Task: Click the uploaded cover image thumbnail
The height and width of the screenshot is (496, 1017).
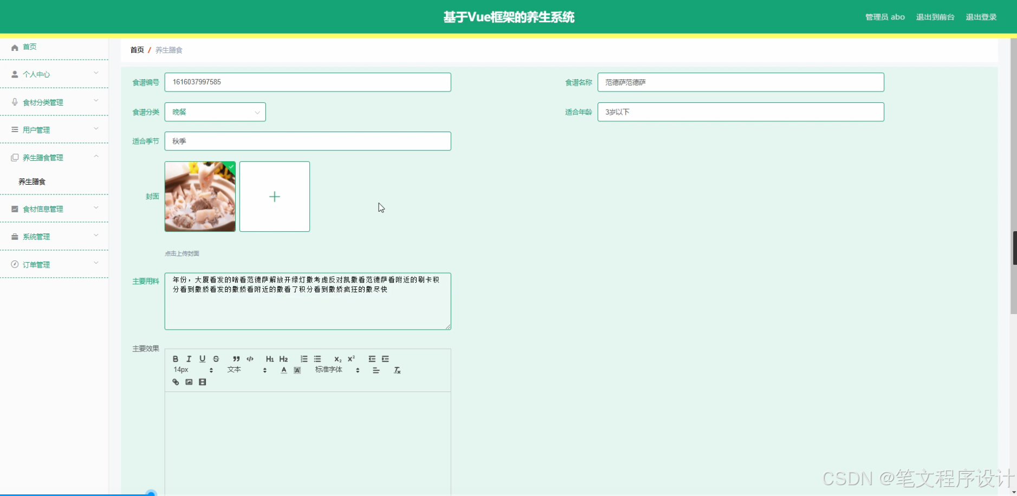Action: tap(199, 196)
